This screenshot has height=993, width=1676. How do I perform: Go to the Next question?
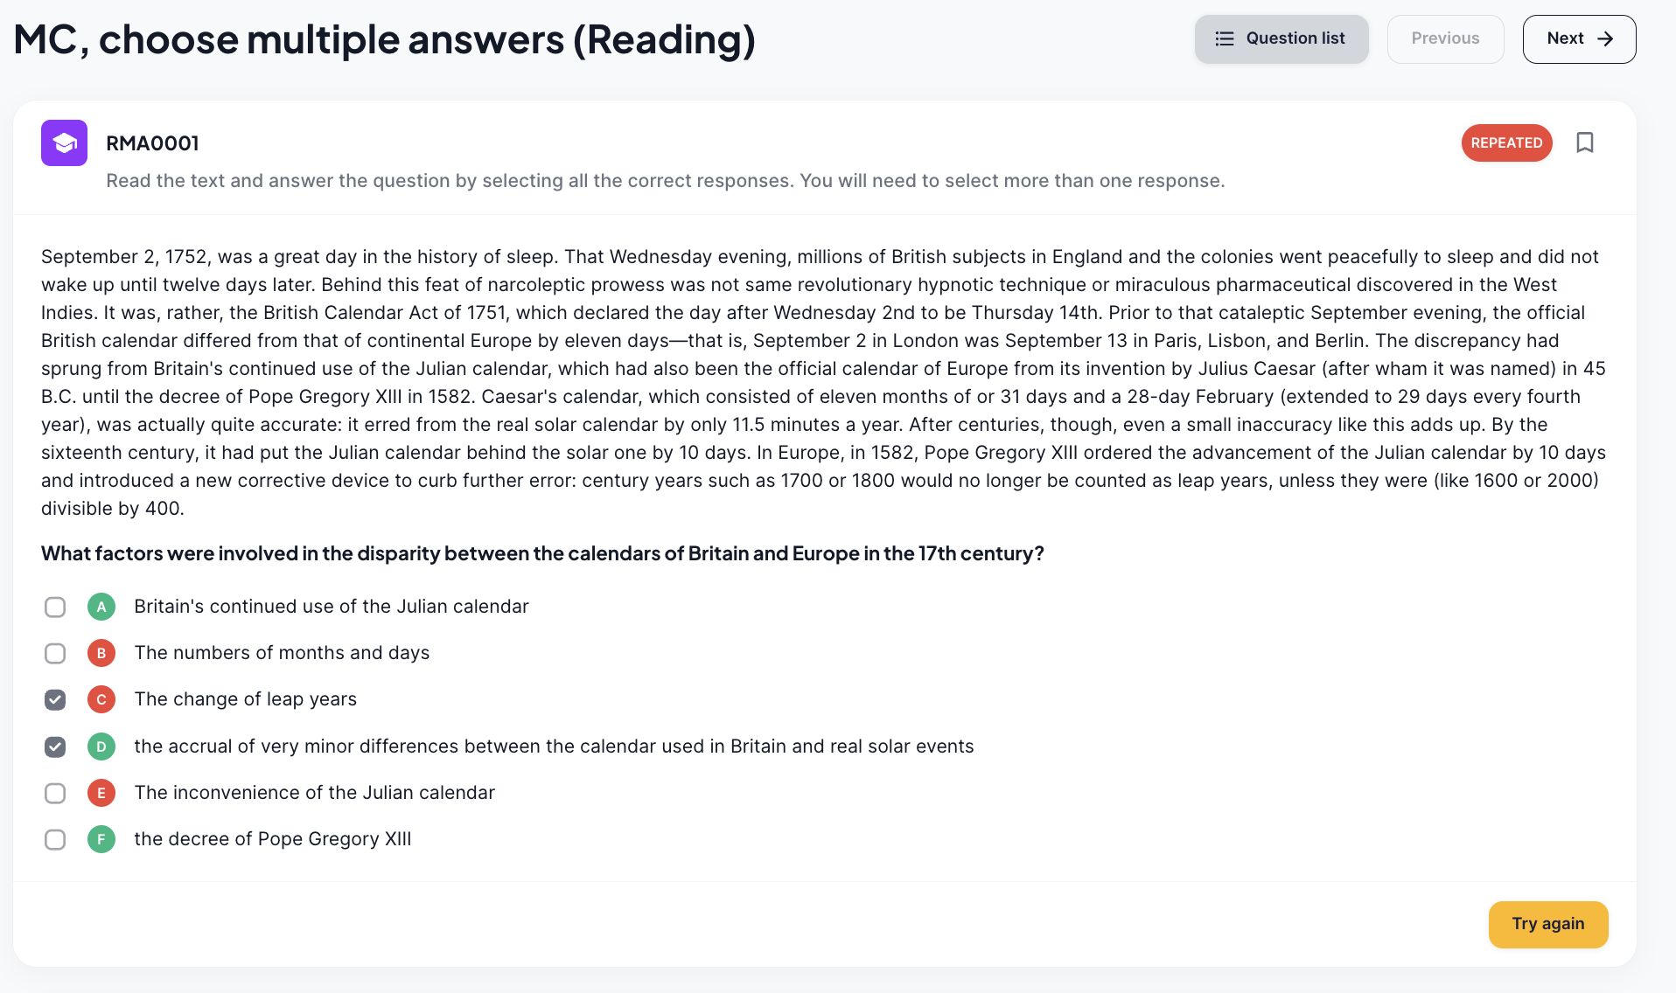click(x=1579, y=38)
